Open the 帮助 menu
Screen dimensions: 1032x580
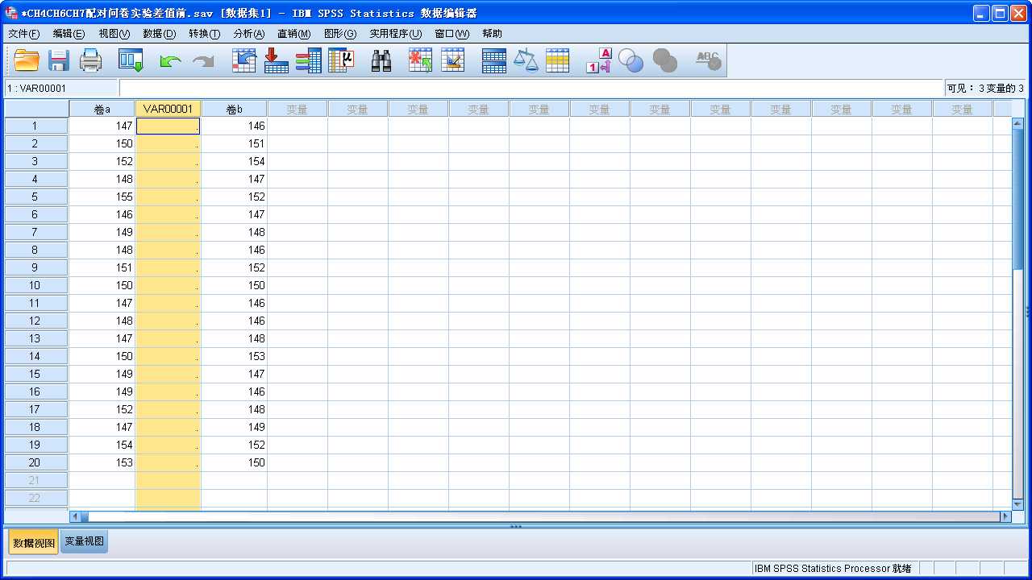tap(492, 34)
